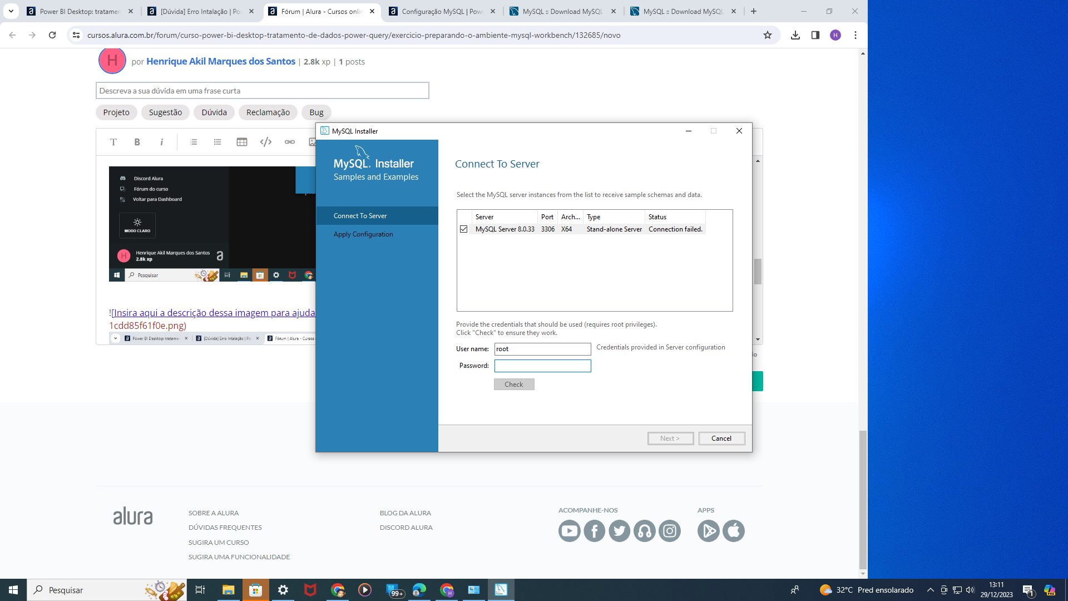Open weather widget 32°C Pred ensolarado

867,590
